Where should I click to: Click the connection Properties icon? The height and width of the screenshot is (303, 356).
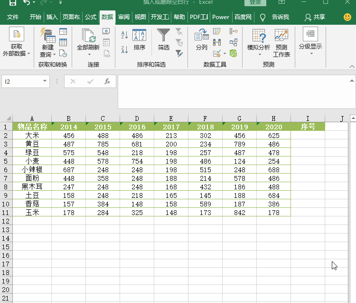[x=106, y=42]
